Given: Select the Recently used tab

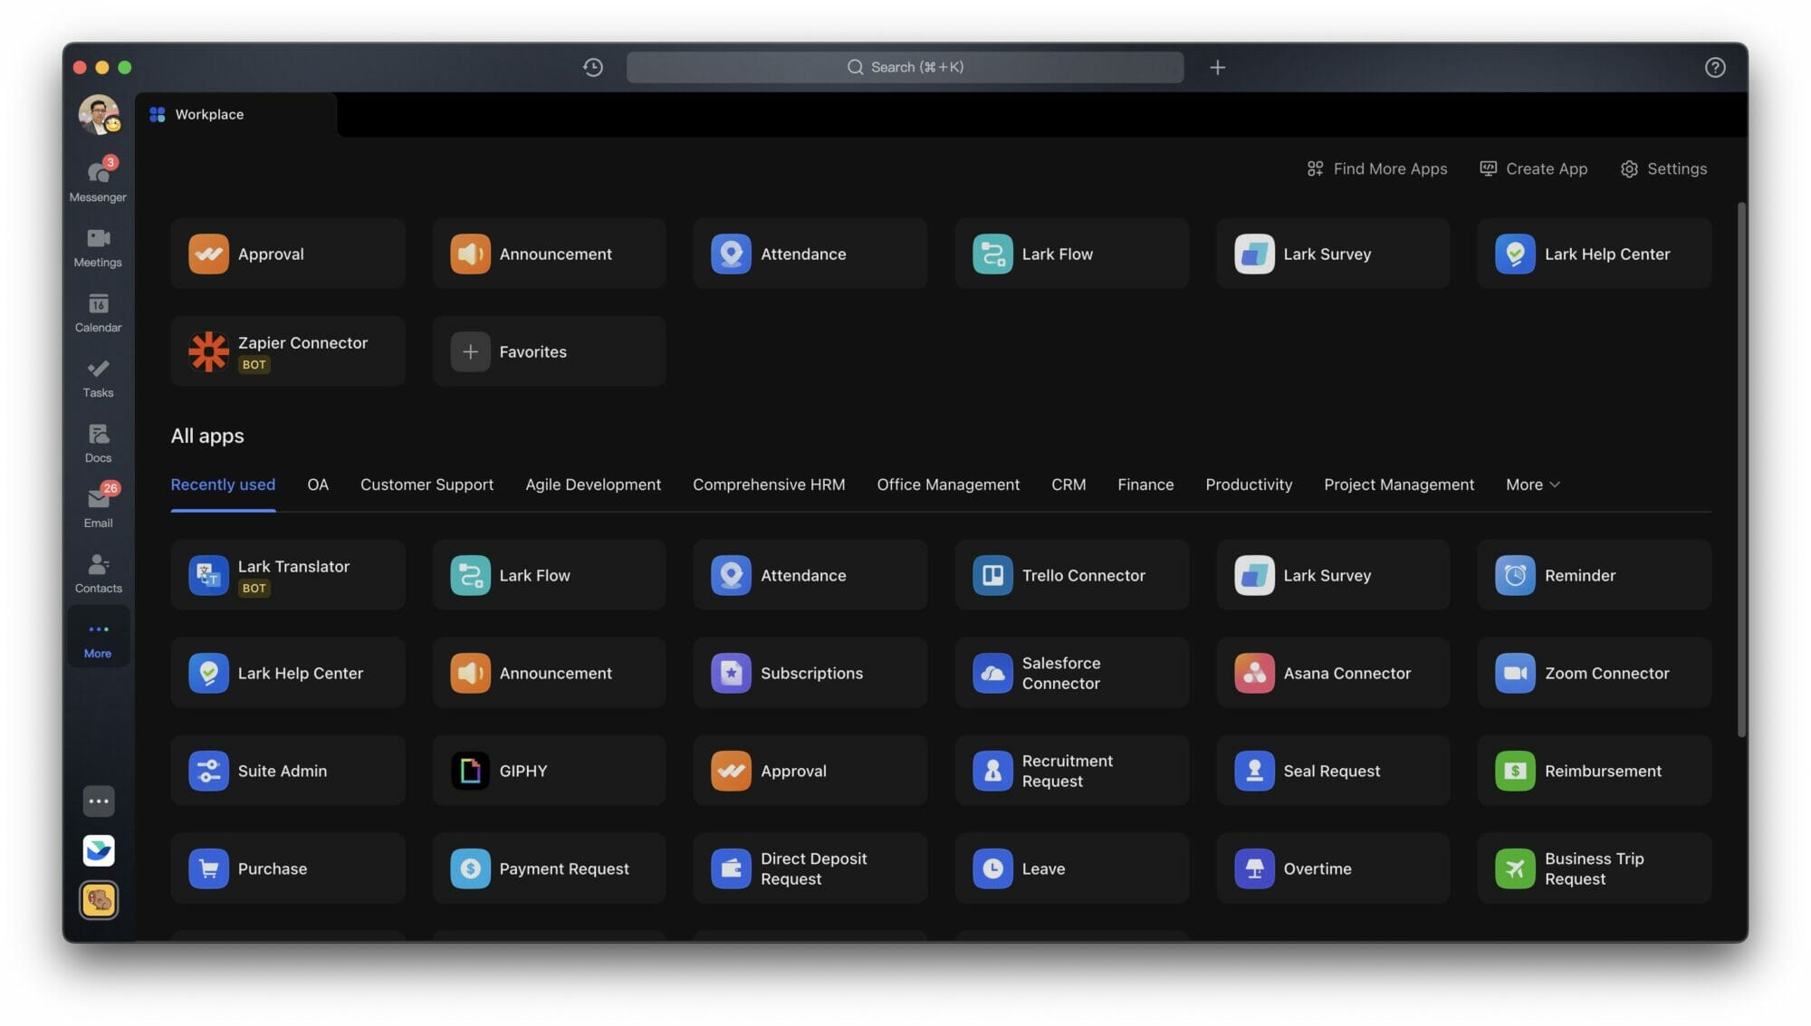Looking at the screenshot, I should click(x=223, y=484).
